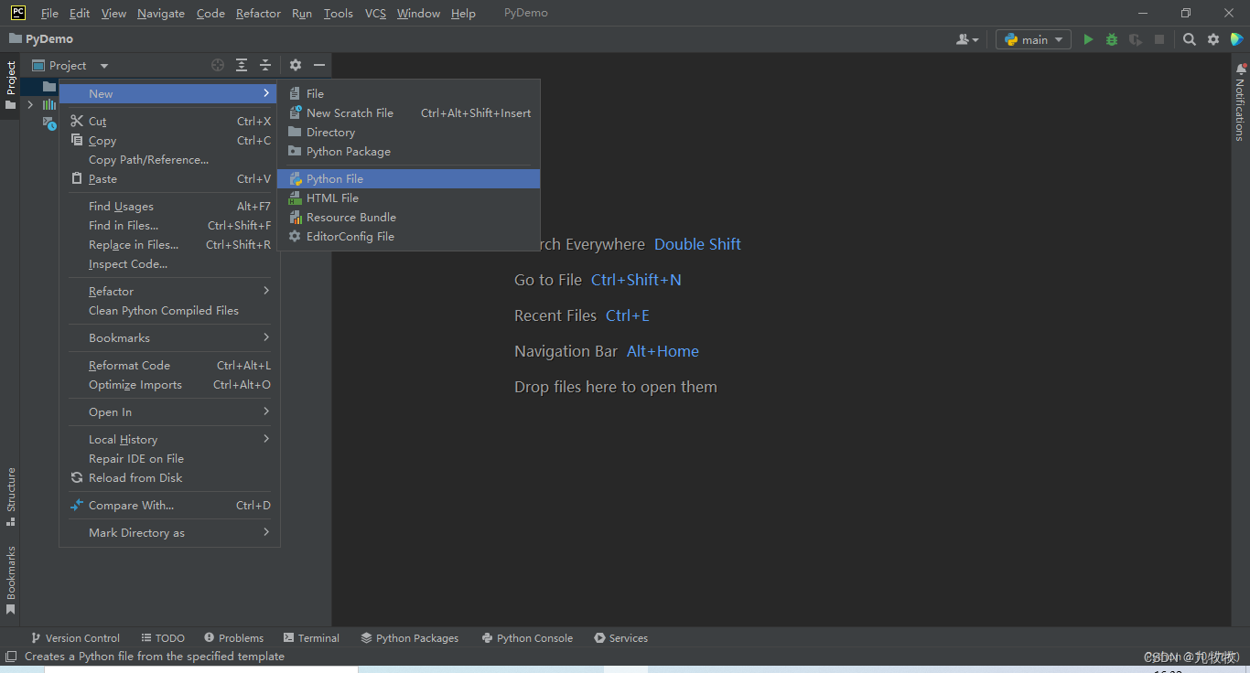This screenshot has width=1250, height=673.
Task: Open the Problems tool window
Action: (x=233, y=638)
